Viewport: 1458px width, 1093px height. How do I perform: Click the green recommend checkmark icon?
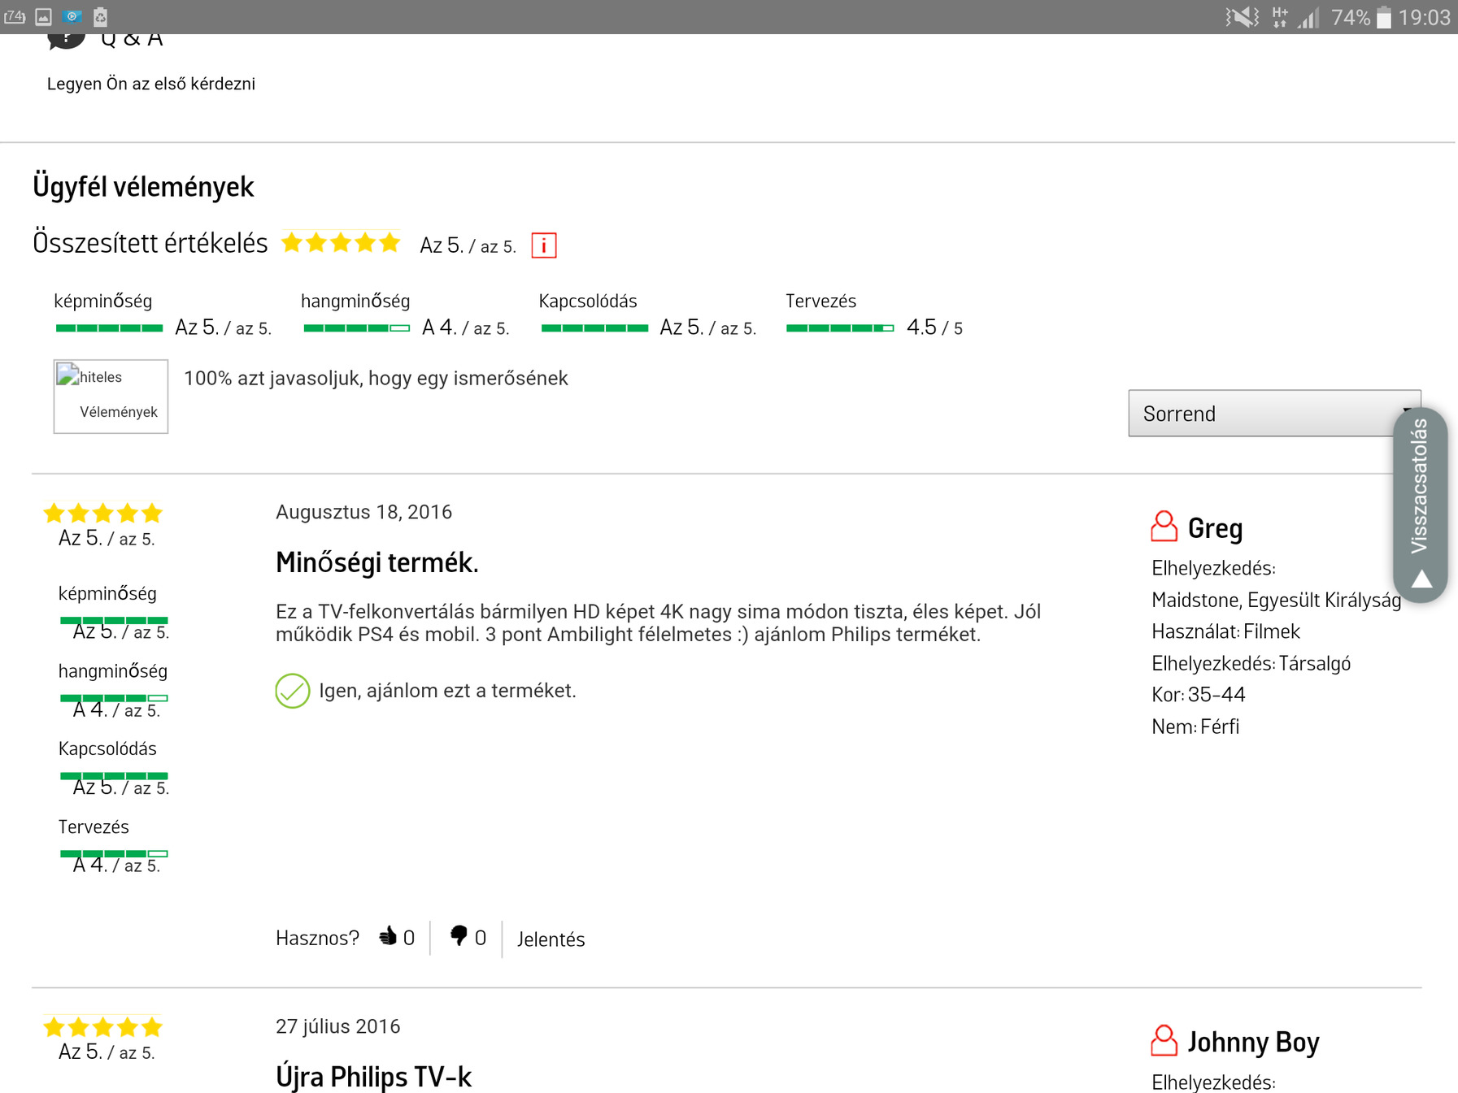[x=292, y=691]
